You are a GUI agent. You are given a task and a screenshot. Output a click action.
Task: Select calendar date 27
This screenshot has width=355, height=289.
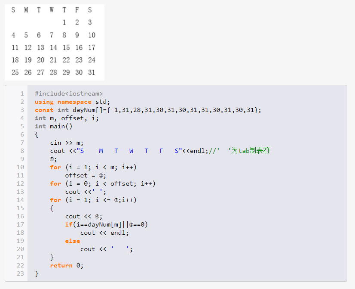coord(40,72)
